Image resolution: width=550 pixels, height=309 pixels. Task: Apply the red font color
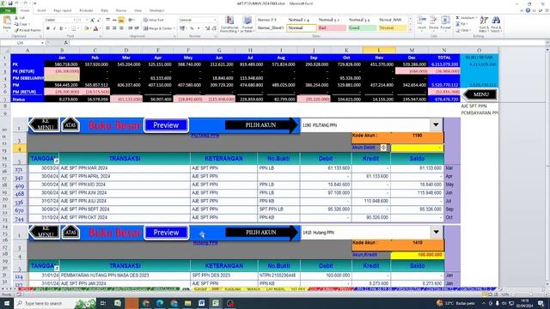(x=95, y=28)
